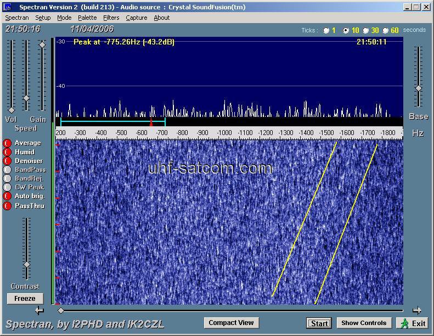Open the About menu

click(162, 18)
